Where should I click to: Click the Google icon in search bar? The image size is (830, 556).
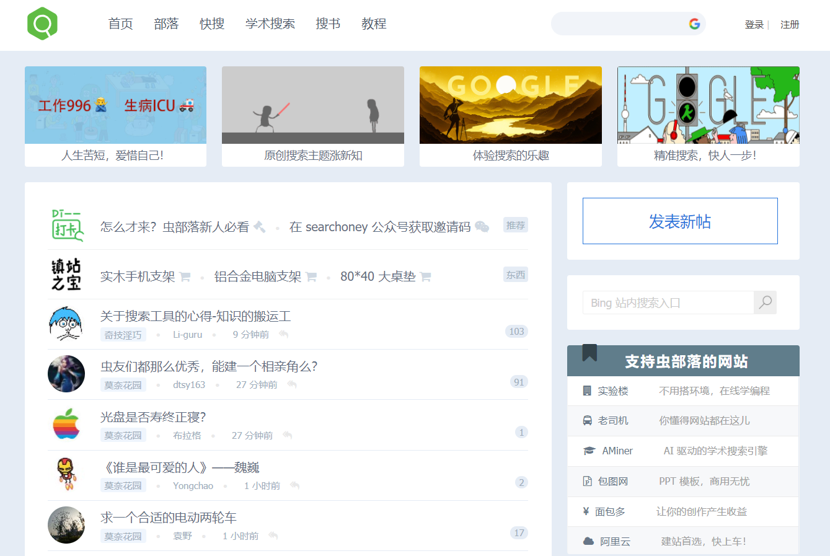click(694, 24)
